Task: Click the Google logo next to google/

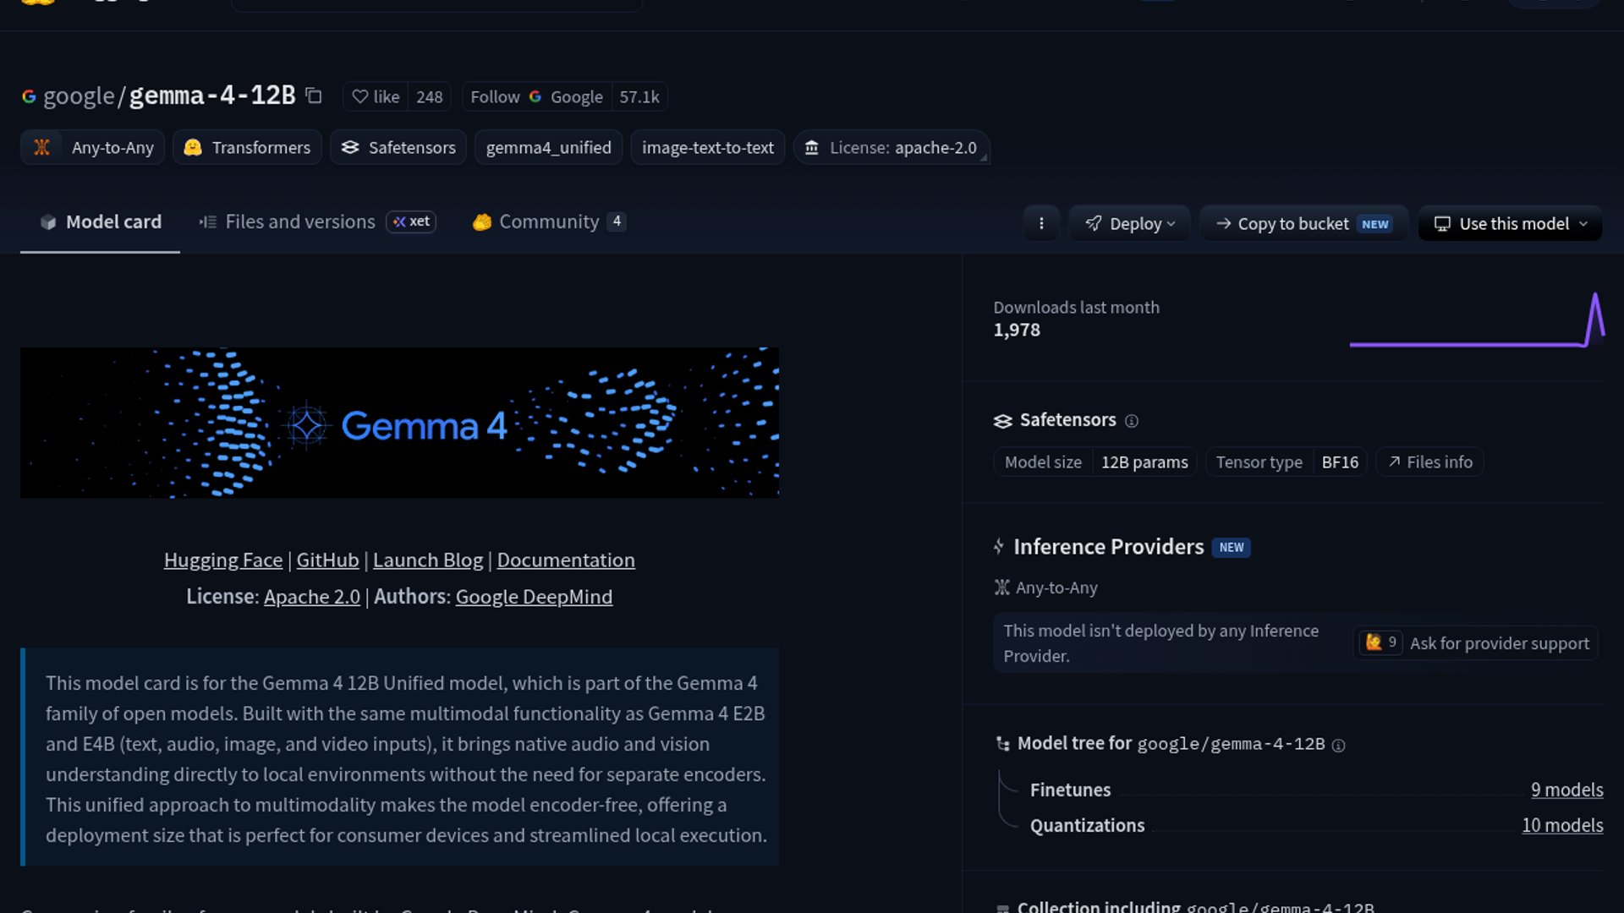Action: (x=29, y=97)
